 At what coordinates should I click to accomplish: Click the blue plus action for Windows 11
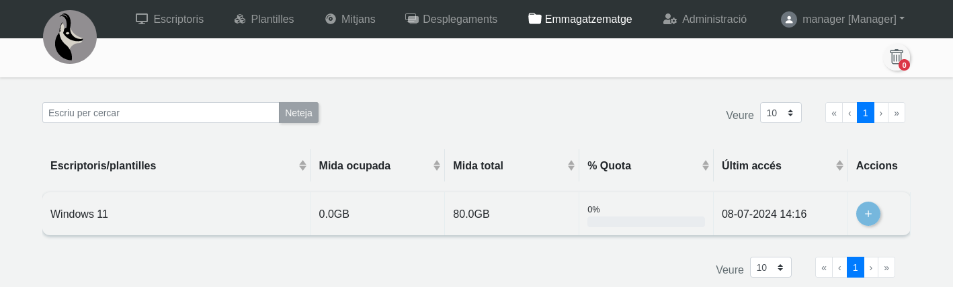[x=868, y=214]
